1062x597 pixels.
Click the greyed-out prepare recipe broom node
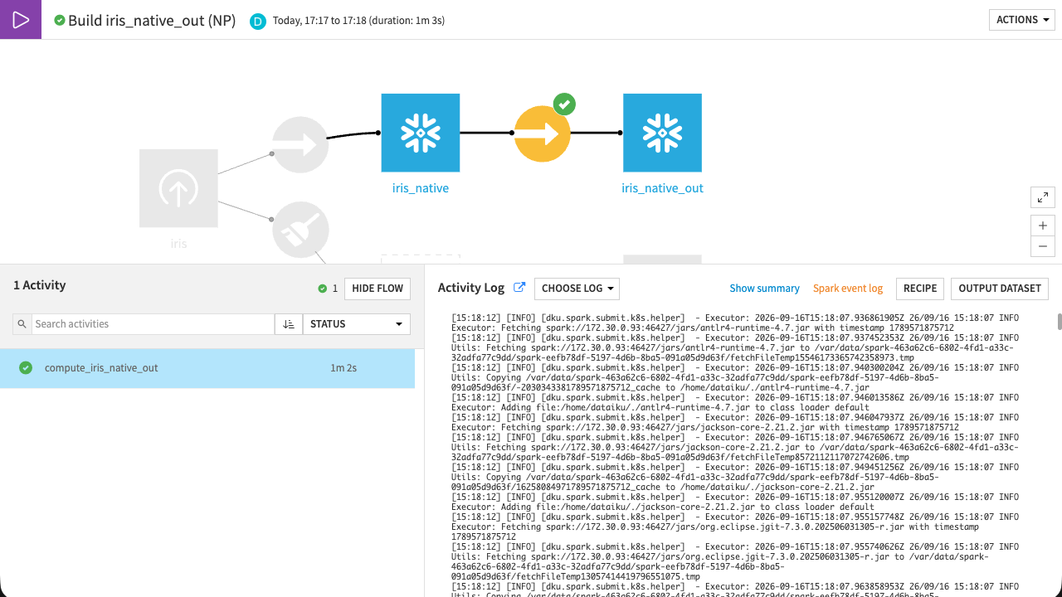(301, 230)
